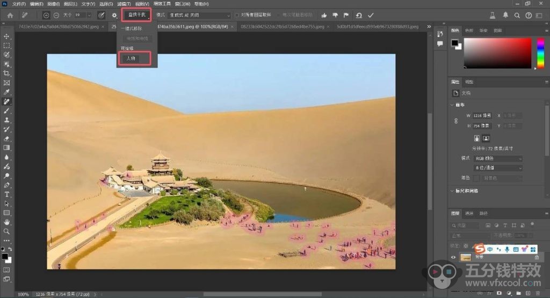Select the Type tool
This screenshot has height=298, width=550.
(x=6, y=195)
